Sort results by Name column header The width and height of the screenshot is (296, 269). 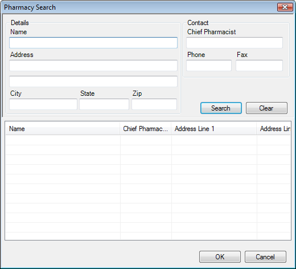pos(63,129)
